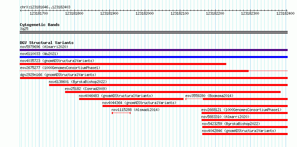The width and height of the screenshot is (297, 147).
Task: Select the red bar under esv25182
Action: 173,92
